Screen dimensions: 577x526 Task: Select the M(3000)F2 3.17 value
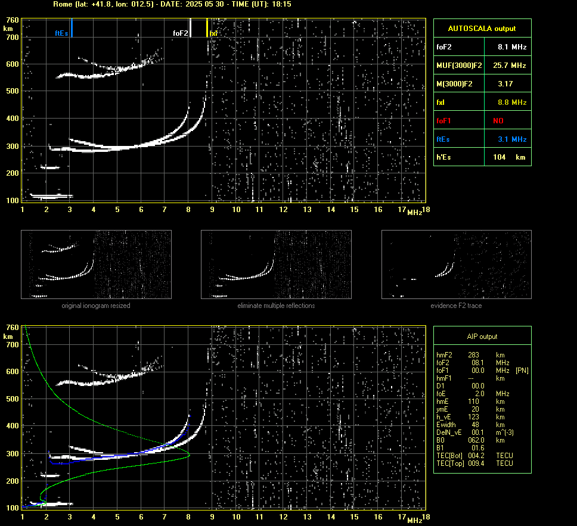tap(505, 84)
